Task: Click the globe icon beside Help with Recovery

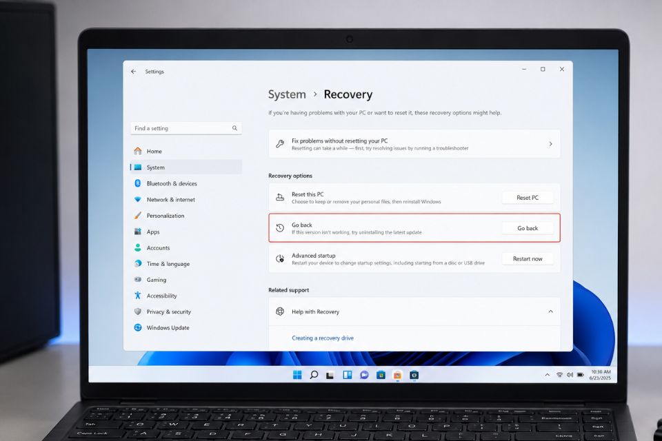Action: 280,311
